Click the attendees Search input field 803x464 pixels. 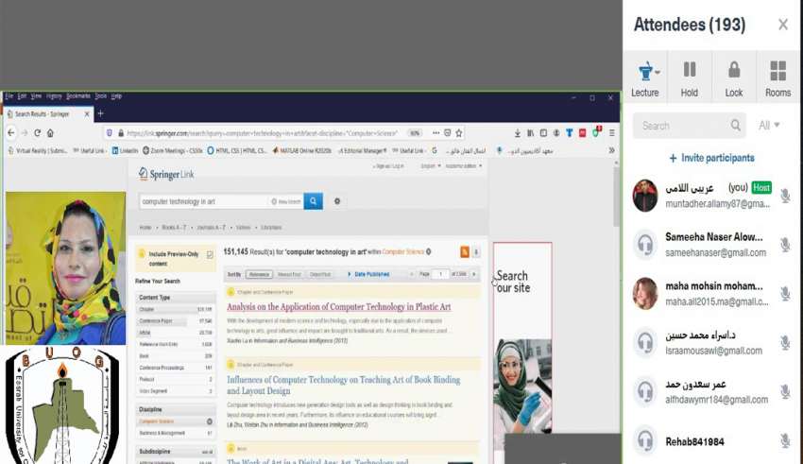tap(683, 125)
